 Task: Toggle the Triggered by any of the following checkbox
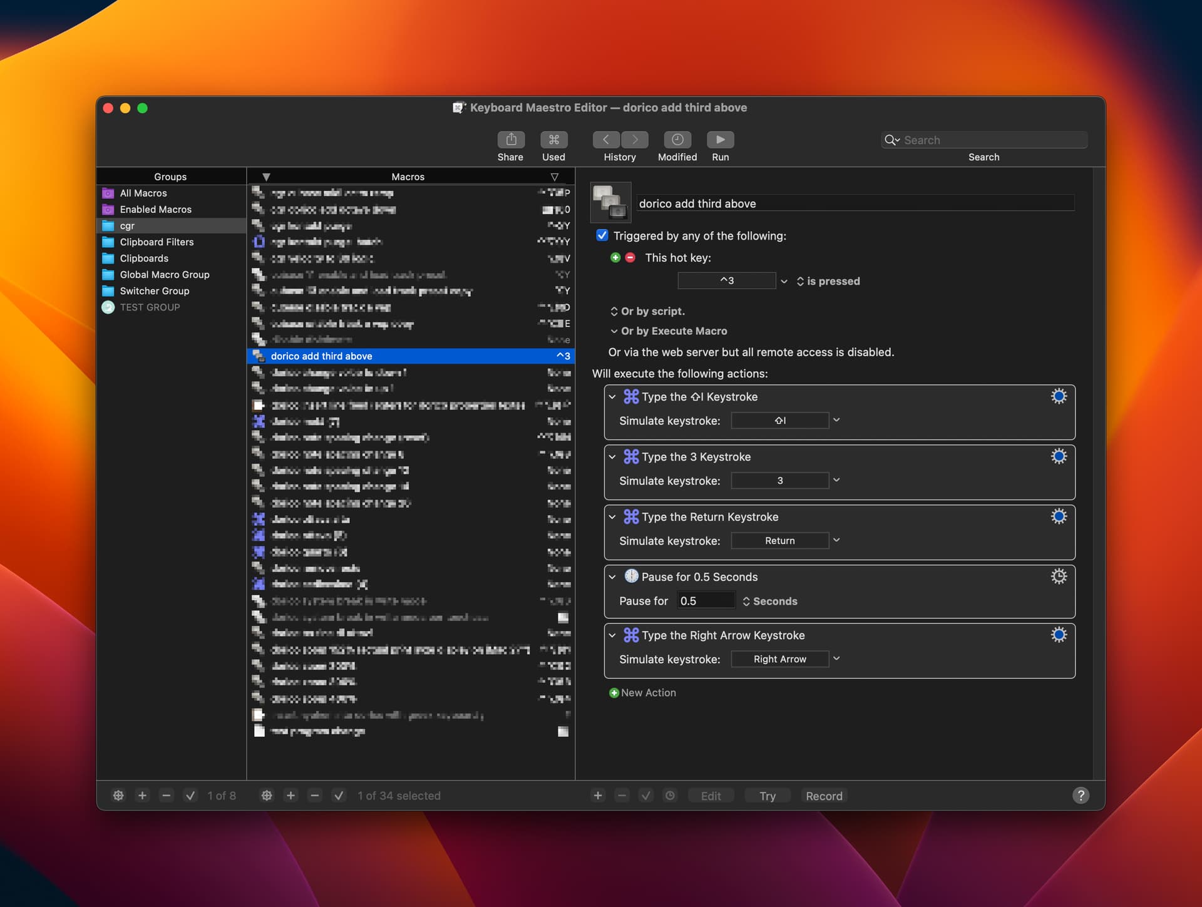point(602,236)
